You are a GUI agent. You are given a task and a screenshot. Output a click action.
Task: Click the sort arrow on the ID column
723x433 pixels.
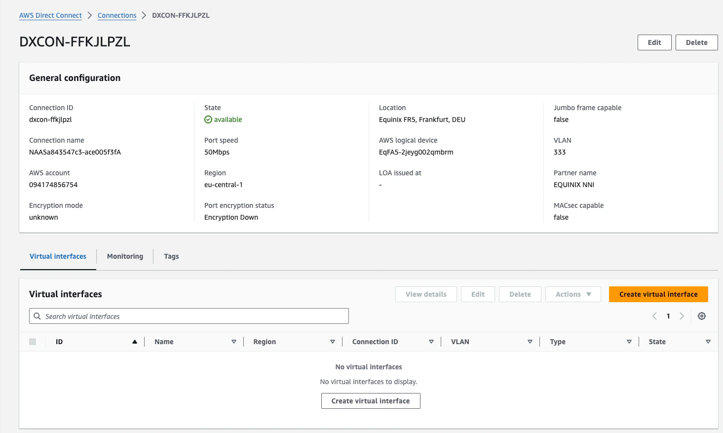point(134,341)
